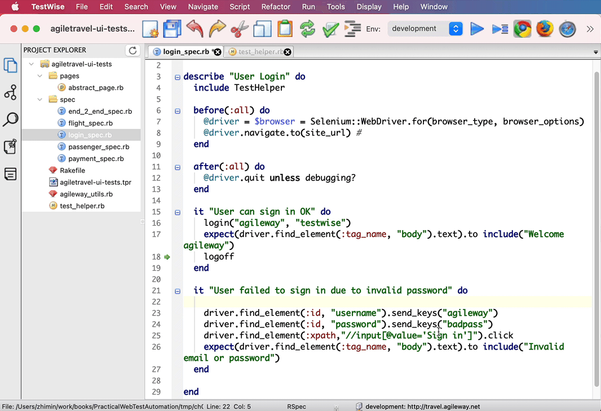Paste from clipboard via toolbar
Screen dimensions: 601x411
point(285,28)
